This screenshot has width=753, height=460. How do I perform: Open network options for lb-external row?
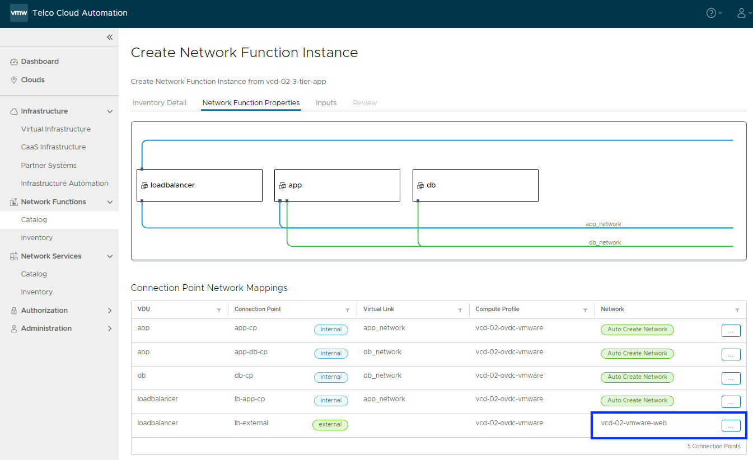pos(731,426)
